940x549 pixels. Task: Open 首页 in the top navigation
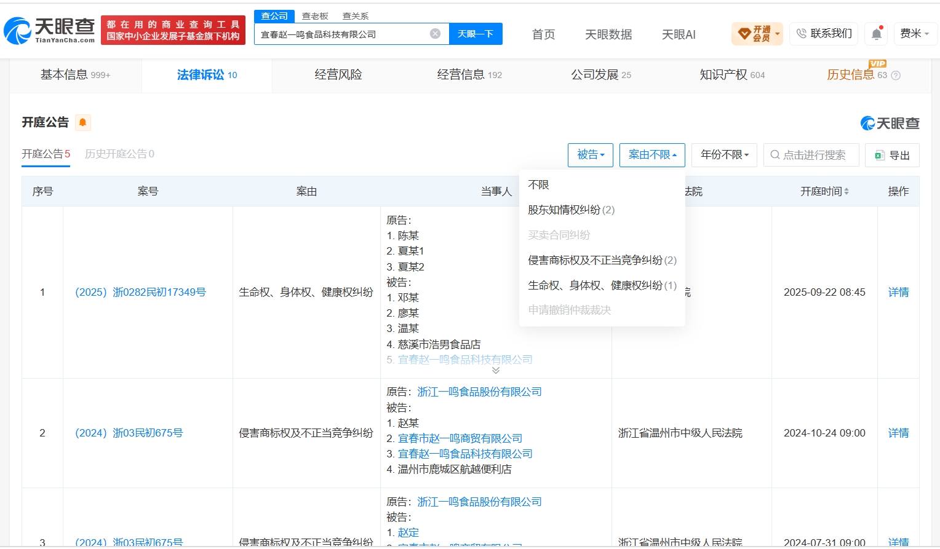pos(543,34)
